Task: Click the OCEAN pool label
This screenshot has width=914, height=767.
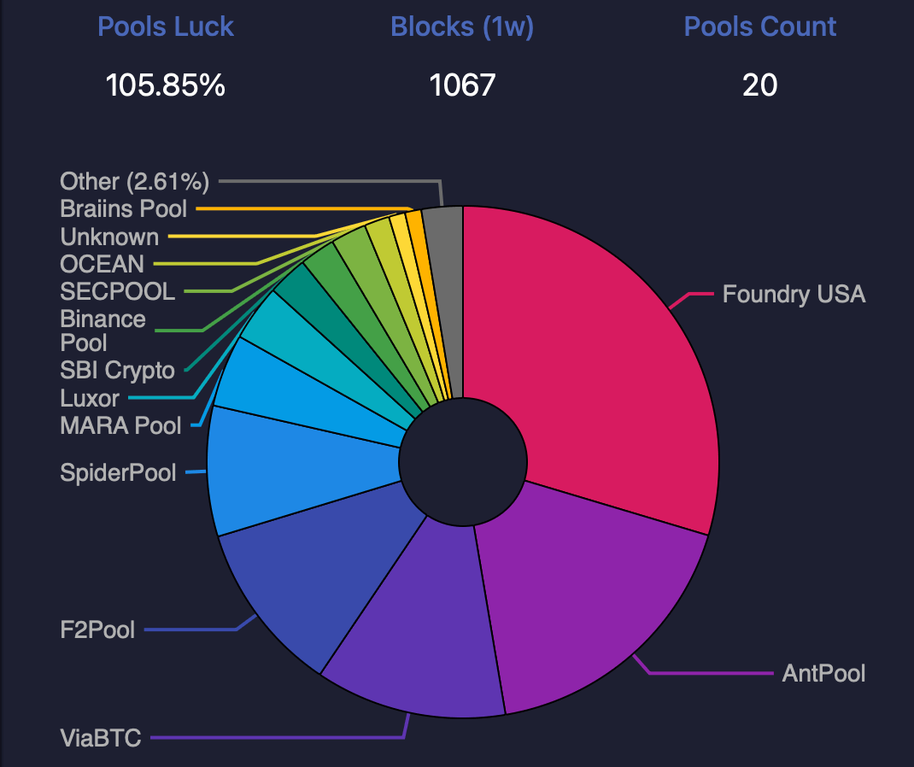Action: click(x=102, y=264)
